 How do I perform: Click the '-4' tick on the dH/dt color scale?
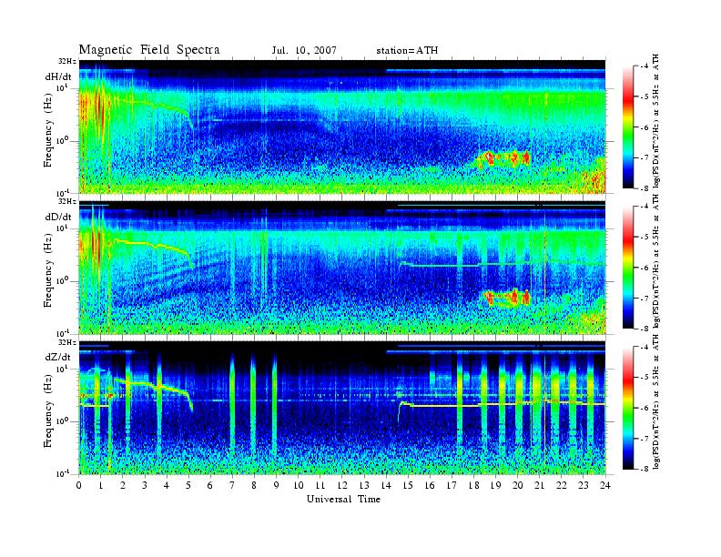[643, 66]
